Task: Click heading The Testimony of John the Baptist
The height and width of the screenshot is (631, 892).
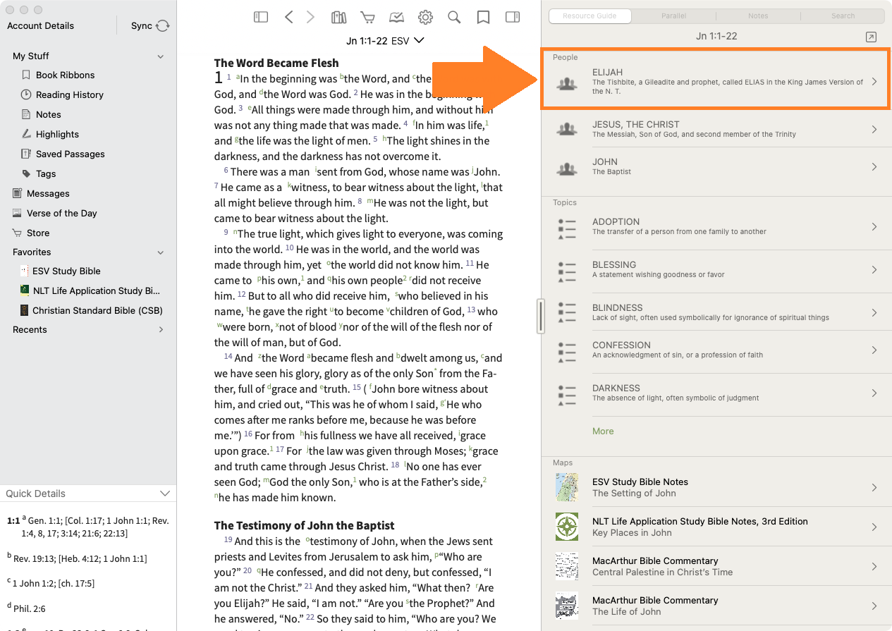Action: pyautogui.click(x=304, y=525)
